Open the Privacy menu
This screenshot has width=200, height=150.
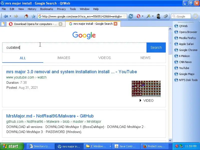(x=61, y=9)
